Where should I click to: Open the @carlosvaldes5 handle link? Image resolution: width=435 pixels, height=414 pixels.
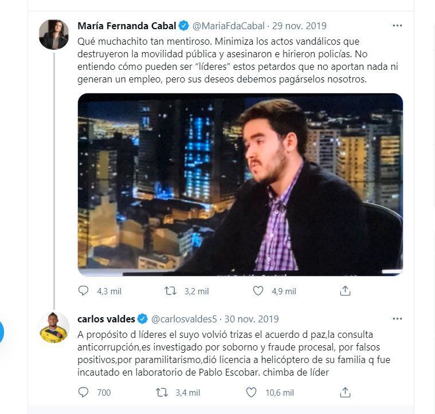click(183, 319)
